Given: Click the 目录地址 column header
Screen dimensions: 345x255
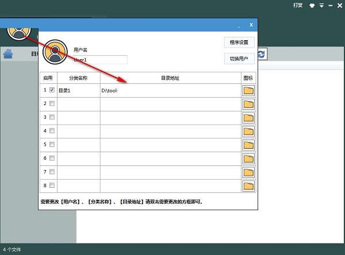Looking at the screenshot, I should pyautogui.click(x=171, y=78).
